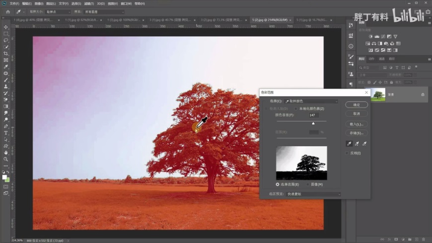This screenshot has height=243, width=432.
Task: Open the 选择(C) sampled colors dropdown
Action: [311, 101]
